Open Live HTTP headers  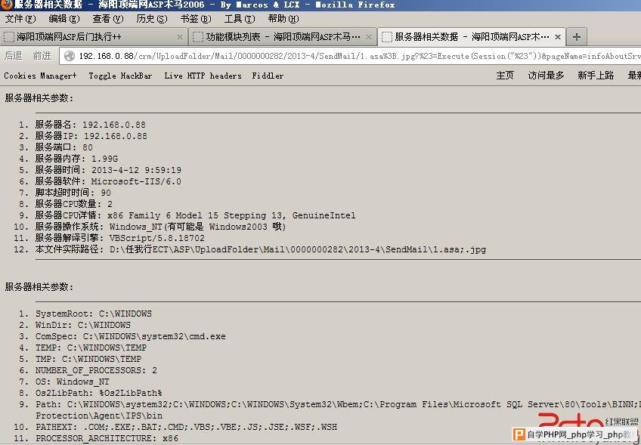(x=203, y=76)
